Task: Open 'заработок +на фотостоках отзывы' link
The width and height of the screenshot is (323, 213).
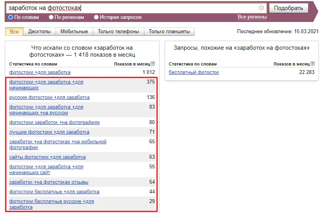Action: click(x=49, y=182)
